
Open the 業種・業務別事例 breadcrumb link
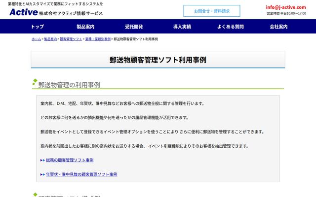tap(98, 39)
